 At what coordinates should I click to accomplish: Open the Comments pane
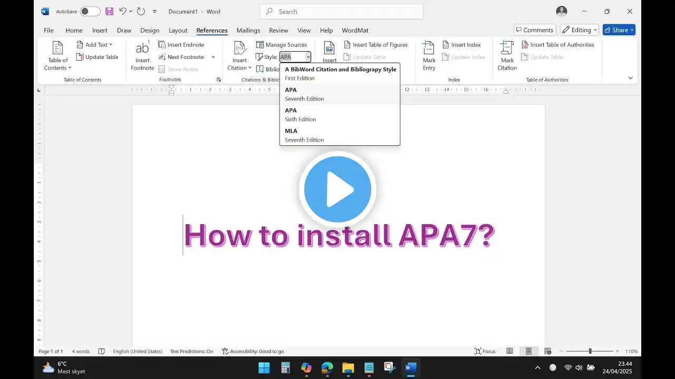[535, 30]
